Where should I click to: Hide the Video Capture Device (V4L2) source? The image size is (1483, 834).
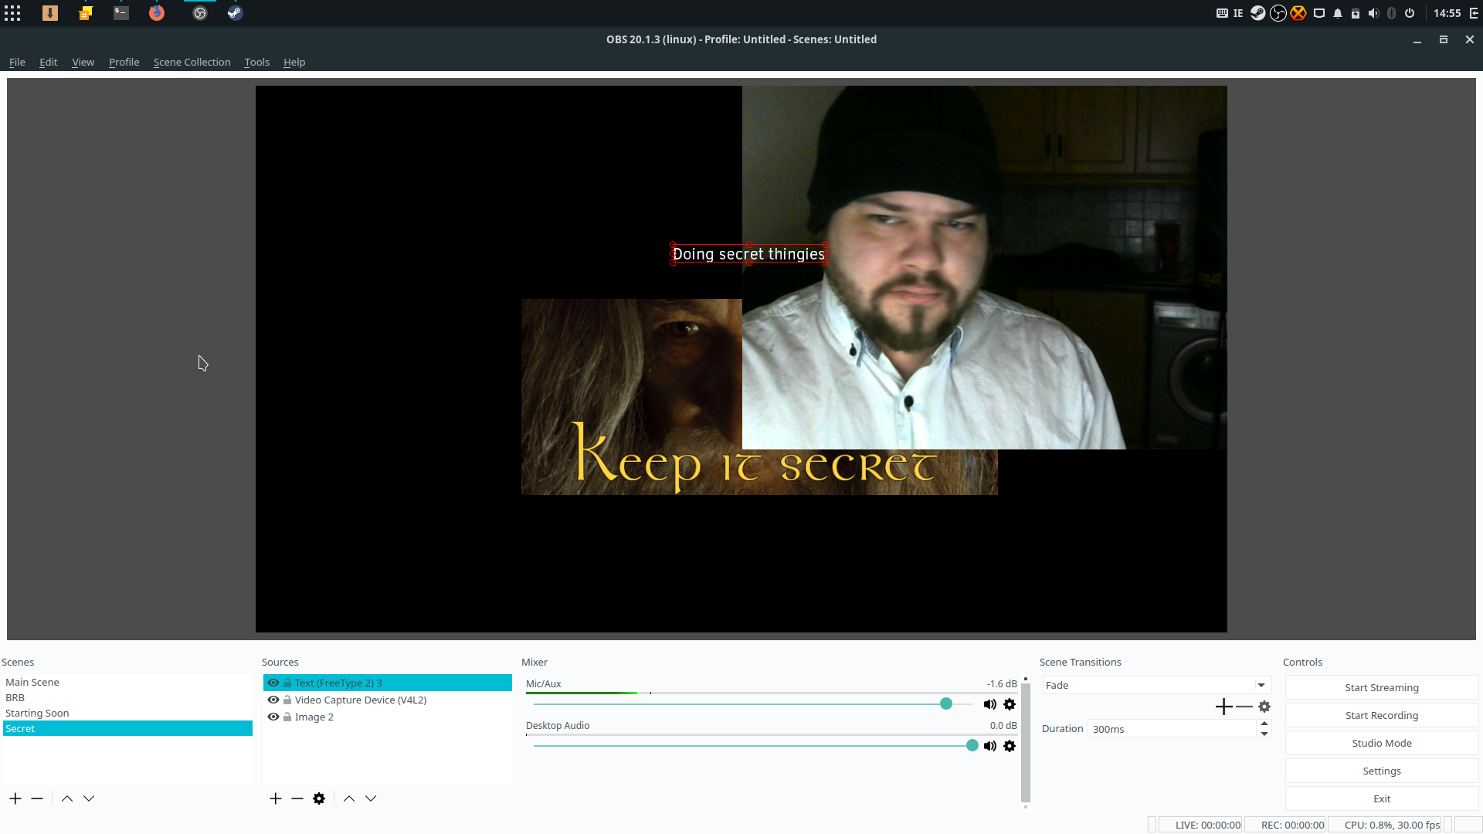(273, 700)
